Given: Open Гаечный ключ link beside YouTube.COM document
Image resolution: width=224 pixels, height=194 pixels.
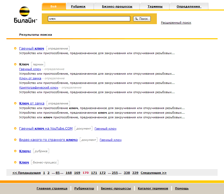Looking at the screenshot, I should [x=105, y=129].
